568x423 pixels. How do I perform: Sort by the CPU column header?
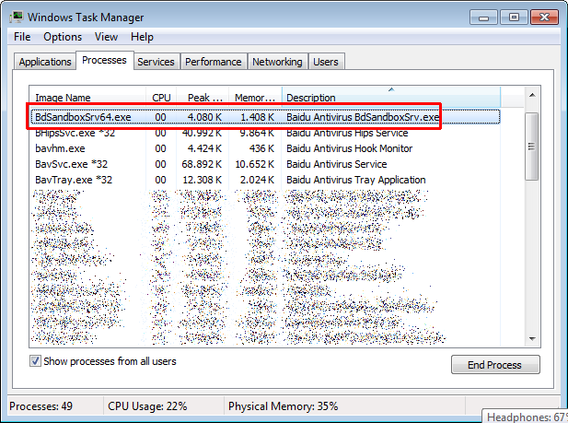[160, 97]
